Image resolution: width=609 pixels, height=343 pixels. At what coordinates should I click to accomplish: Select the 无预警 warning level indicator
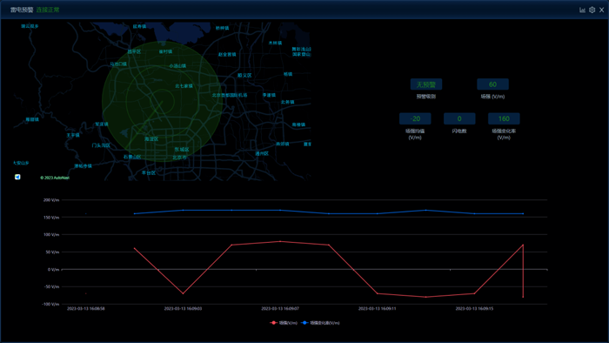coord(426,84)
